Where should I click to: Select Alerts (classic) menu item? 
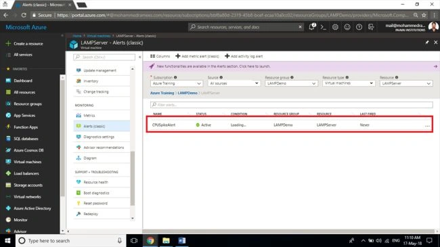tap(102, 126)
